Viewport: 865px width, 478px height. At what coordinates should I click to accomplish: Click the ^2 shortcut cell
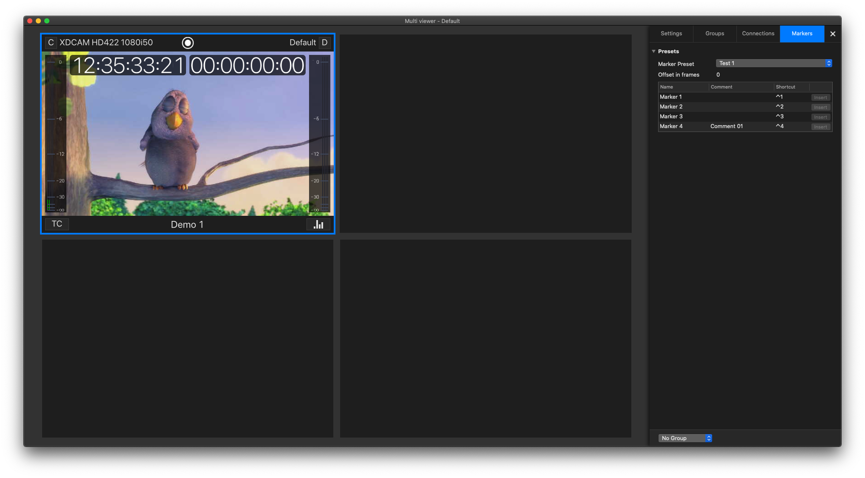780,107
